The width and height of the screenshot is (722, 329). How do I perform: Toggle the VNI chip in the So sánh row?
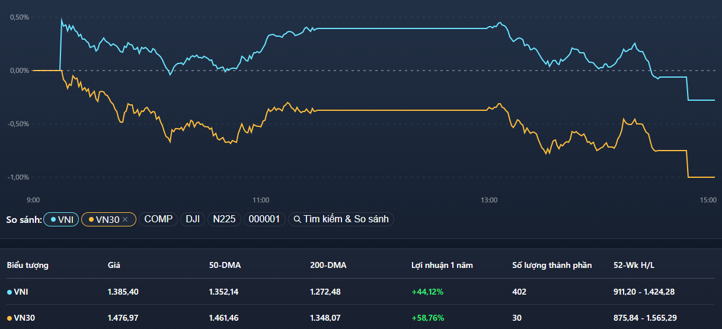(61, 219)
